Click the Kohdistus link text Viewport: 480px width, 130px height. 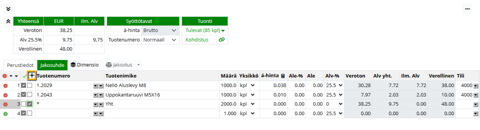tap(197, 40)
